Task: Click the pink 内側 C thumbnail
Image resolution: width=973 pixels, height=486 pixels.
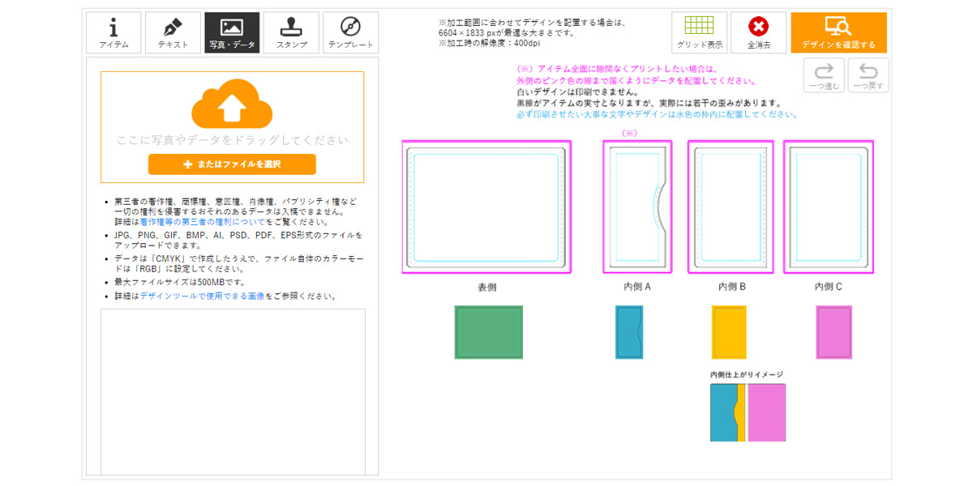Action: tap(834, 332)
